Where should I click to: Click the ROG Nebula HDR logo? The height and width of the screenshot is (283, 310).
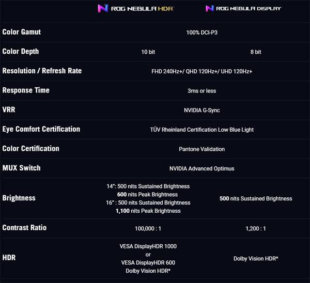(x=136, y=9)
